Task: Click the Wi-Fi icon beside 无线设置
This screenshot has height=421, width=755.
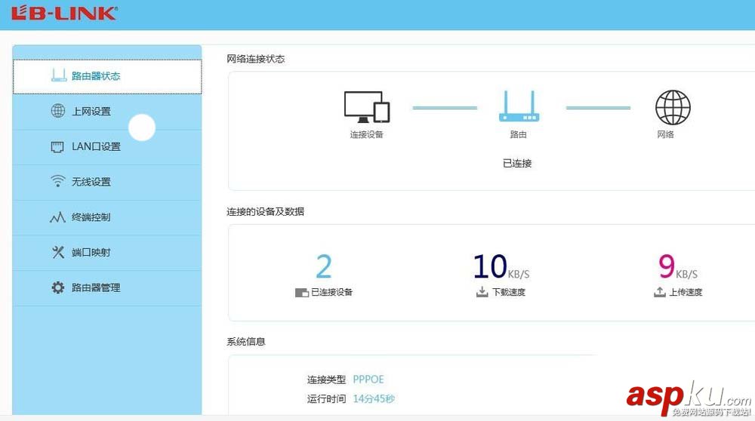Action: 58,181
